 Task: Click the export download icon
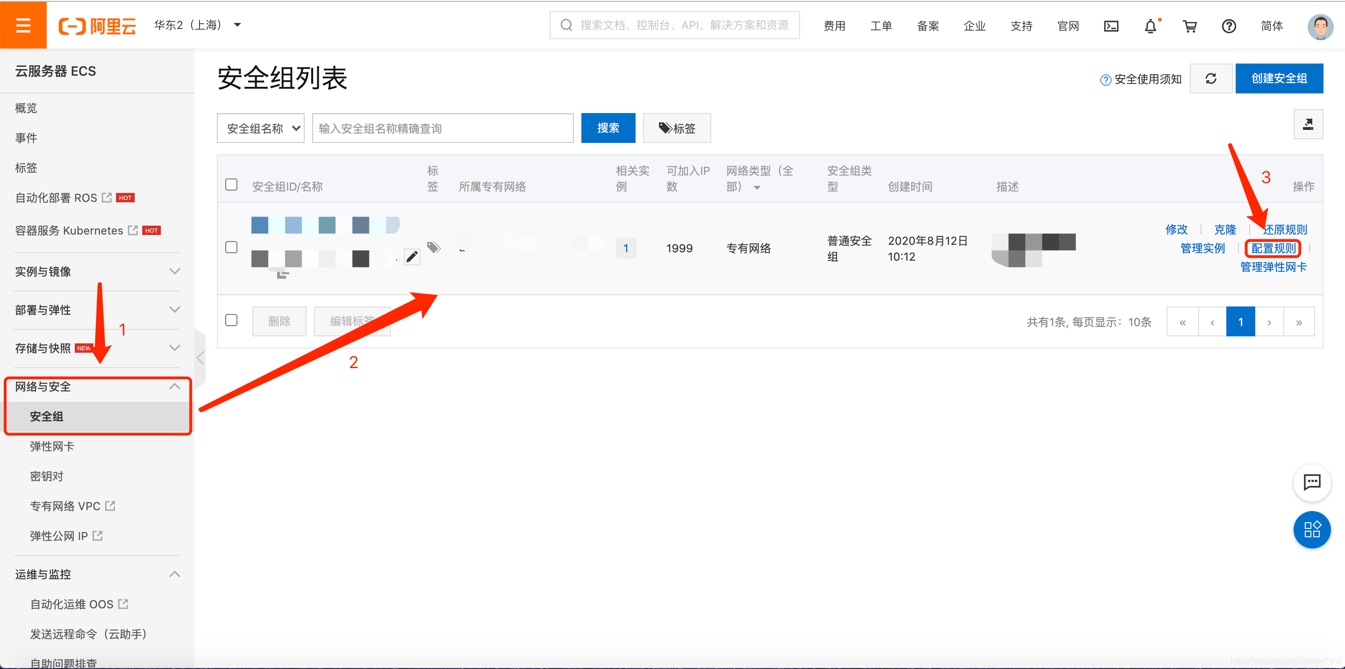[1308, 124]
